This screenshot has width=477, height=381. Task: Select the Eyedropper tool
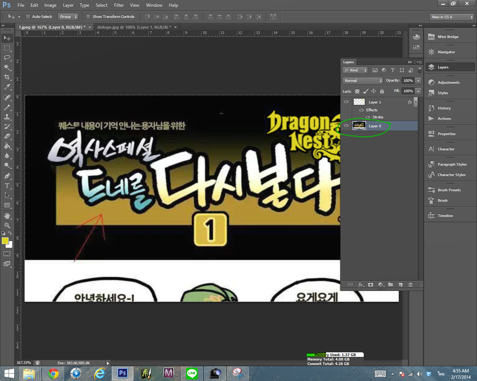(x=7, y=87)
